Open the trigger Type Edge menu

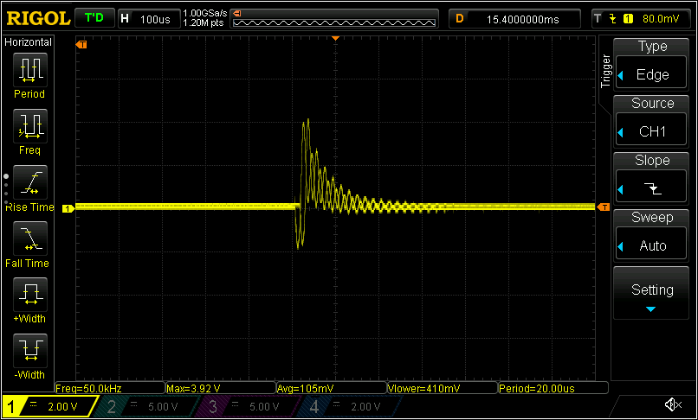click(652, 65)
